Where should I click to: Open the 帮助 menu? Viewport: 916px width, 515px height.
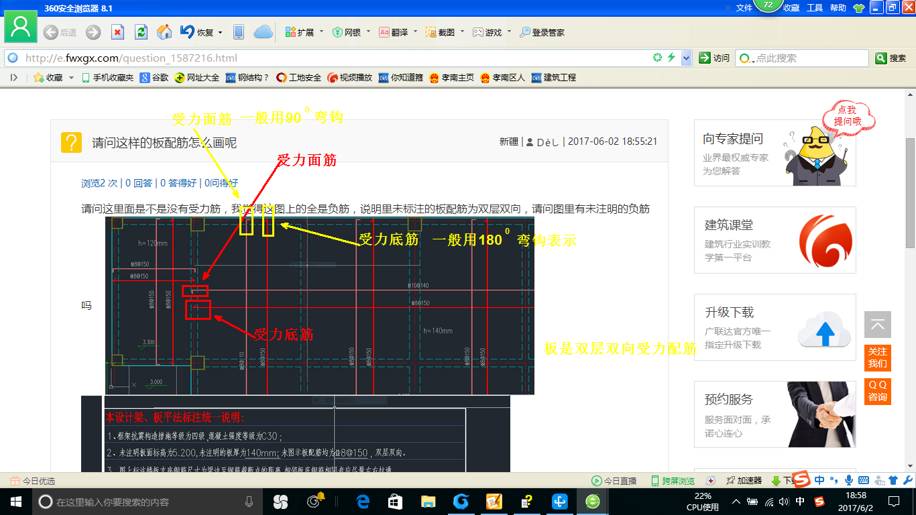(838, 8)
